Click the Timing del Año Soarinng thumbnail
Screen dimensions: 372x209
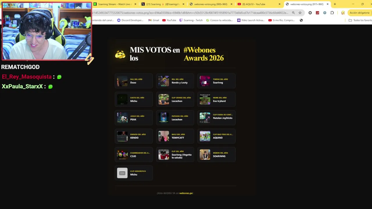click(205, 81)
